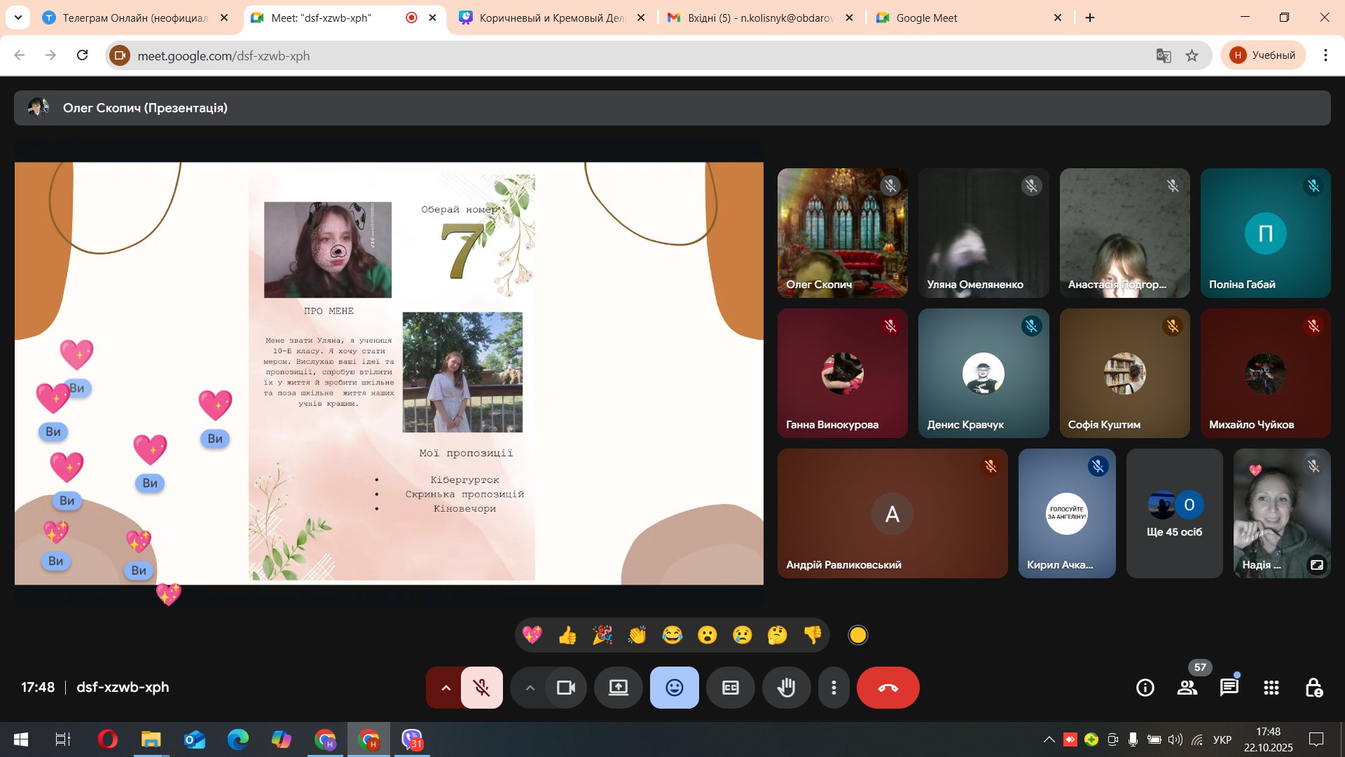The height and width of the screenshot is (757, 1345).
Task: Turn on the camera
Action: [565, 688]
